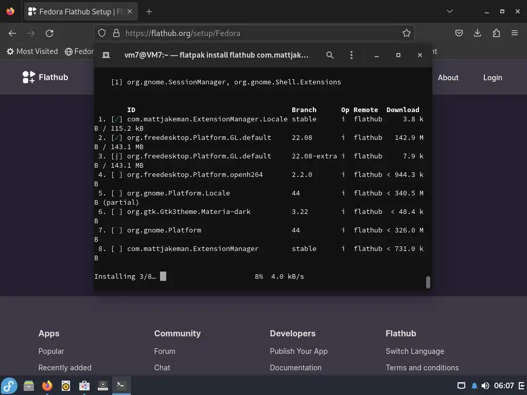Close the Fedora Flathub Setup tab
The image size is (527, 395).
(x=130, y=11)
